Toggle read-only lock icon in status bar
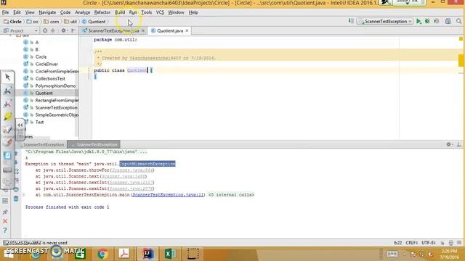Screen dimensions: 465x261 click(442, 243)
